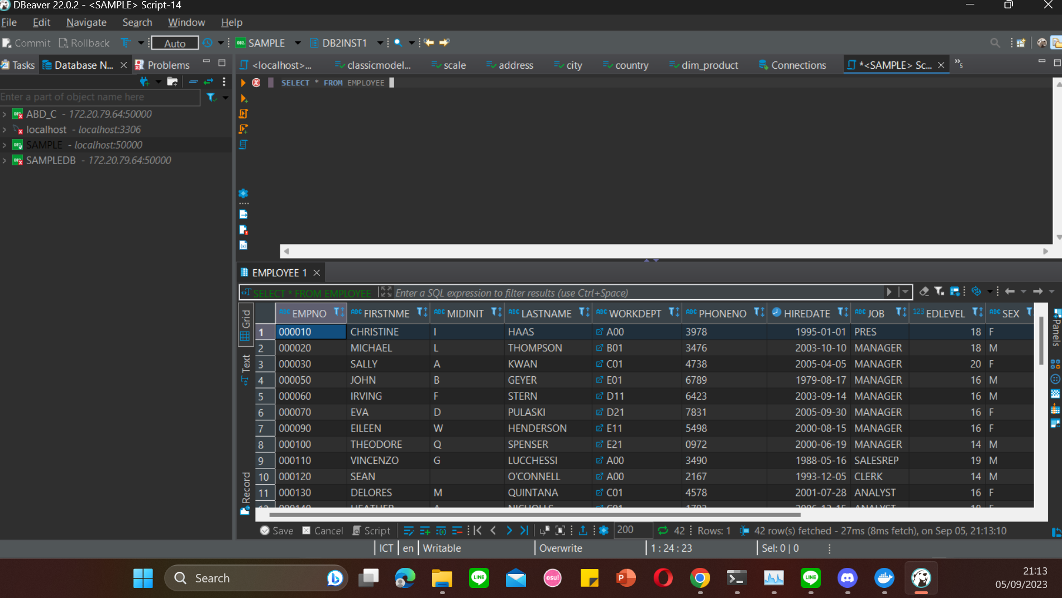The image size is (1062, 598).
Task: Expand the localhost:3306 connection node
Action: [x=4, y=130]
